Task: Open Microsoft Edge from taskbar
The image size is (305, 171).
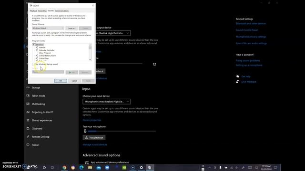Action: click(81, 168)
